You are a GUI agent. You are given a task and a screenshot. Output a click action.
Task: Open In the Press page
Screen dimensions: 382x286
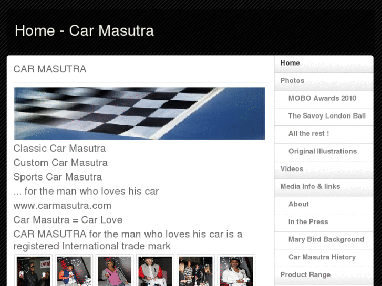324,223
